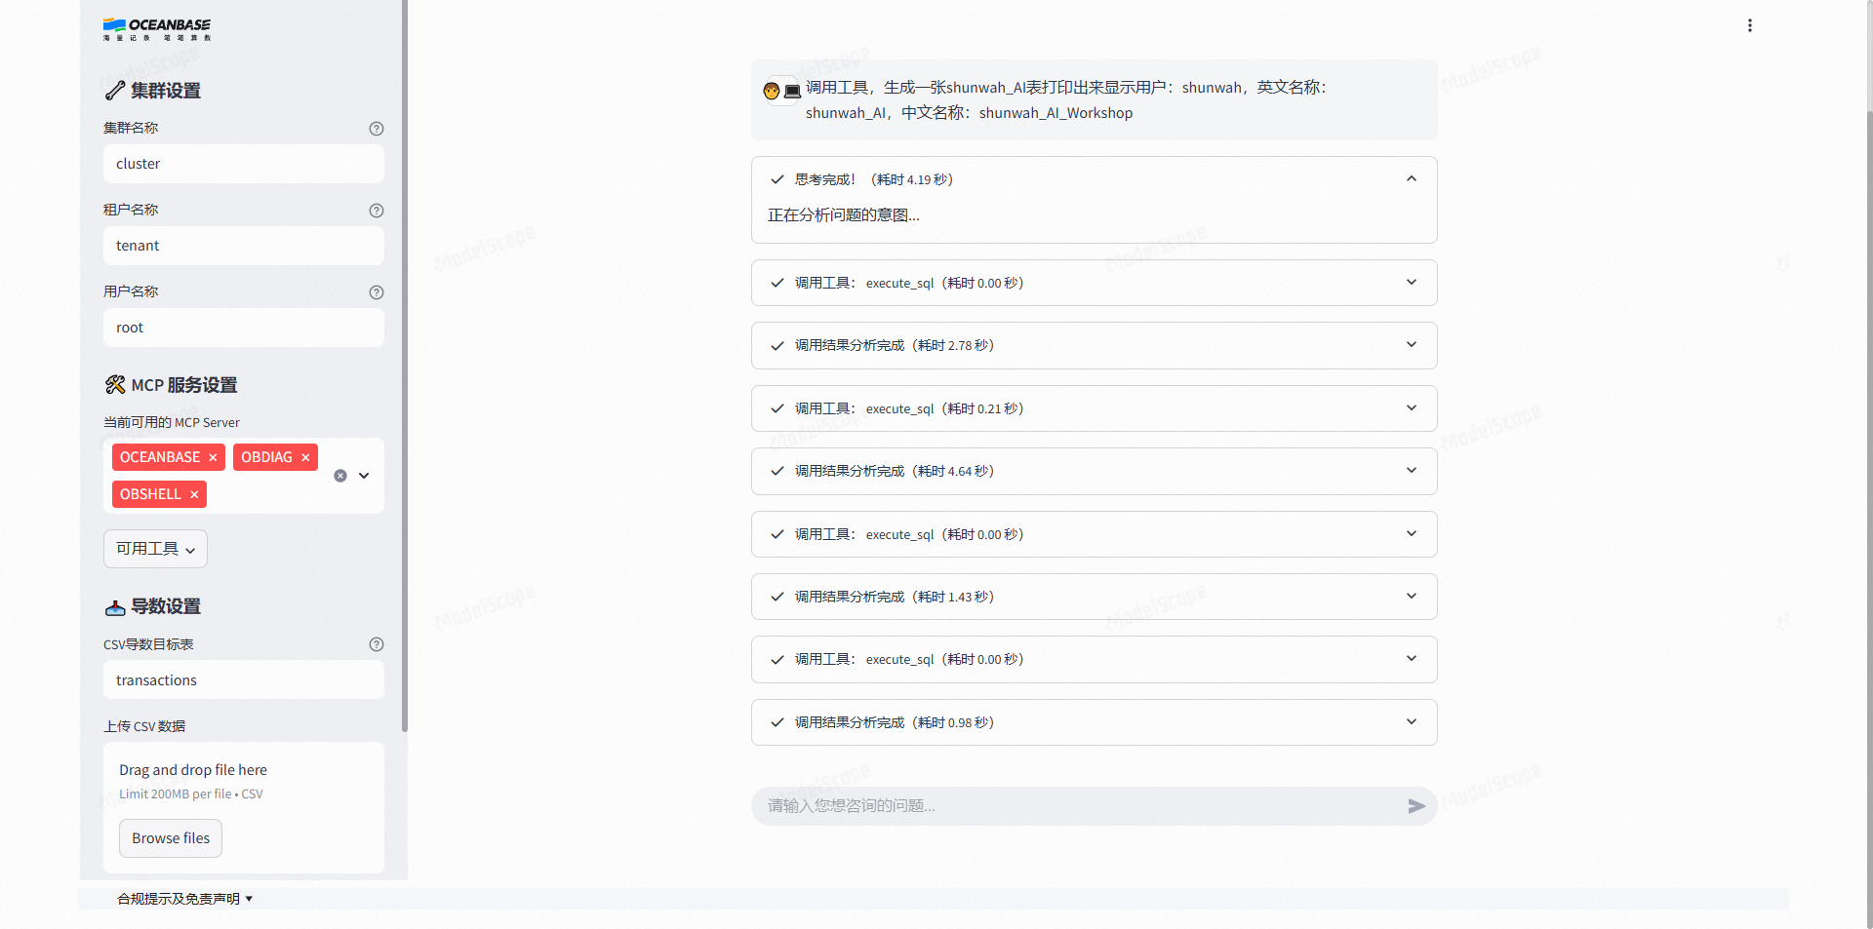
Task: Open the three-dot main menu
Action: coord(1750,25)
